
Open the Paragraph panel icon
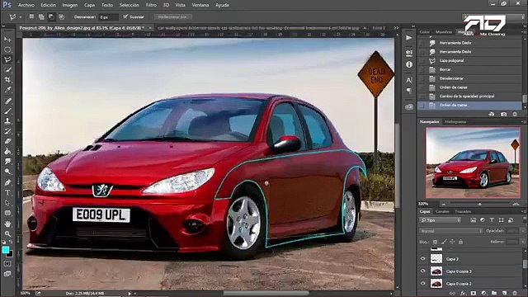pos(409,91)
